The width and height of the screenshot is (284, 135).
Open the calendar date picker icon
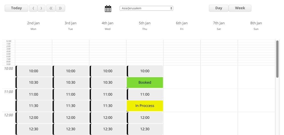108,9
